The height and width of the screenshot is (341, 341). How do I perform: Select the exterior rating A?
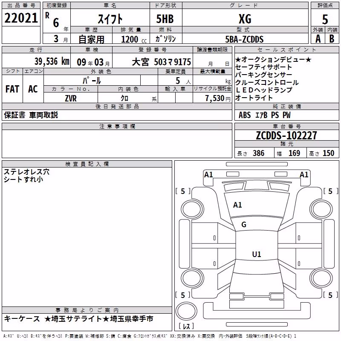(x=318, y=39)
